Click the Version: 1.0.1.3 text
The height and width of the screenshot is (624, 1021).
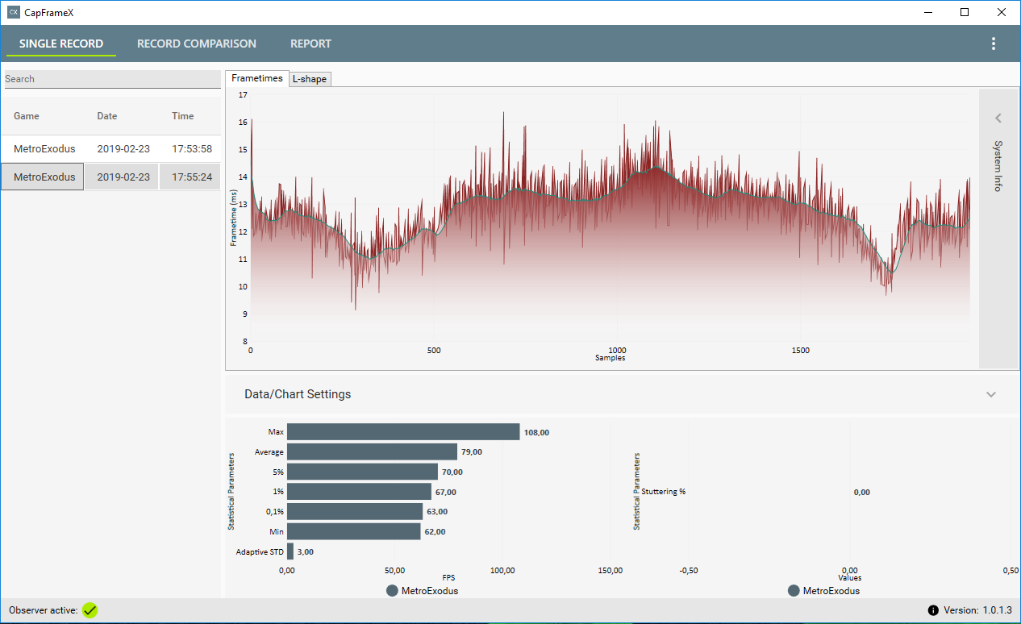coord(977,610)
